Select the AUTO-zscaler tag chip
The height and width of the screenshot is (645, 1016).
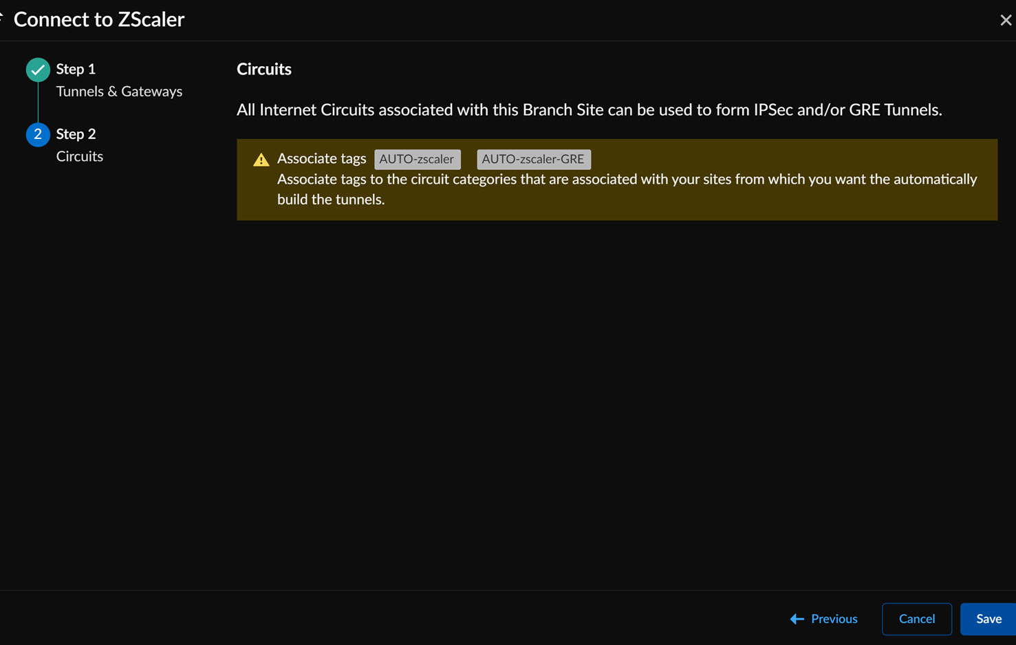point(417,159)
